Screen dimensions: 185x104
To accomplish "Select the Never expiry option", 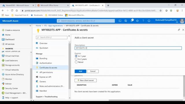I will [x=76, y=62].
